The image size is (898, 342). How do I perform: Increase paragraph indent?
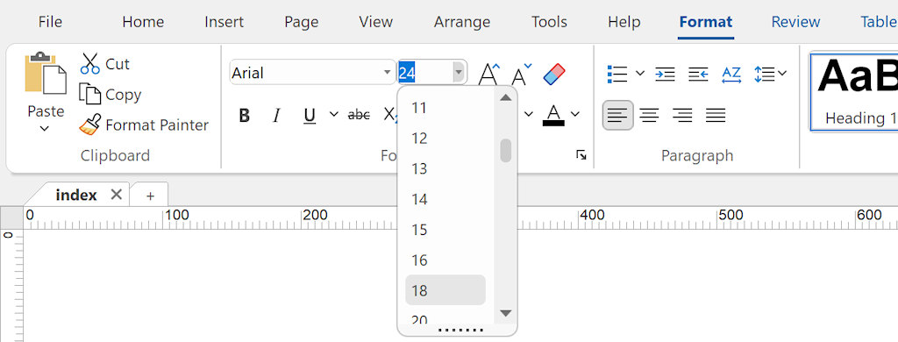coord(665,74)
